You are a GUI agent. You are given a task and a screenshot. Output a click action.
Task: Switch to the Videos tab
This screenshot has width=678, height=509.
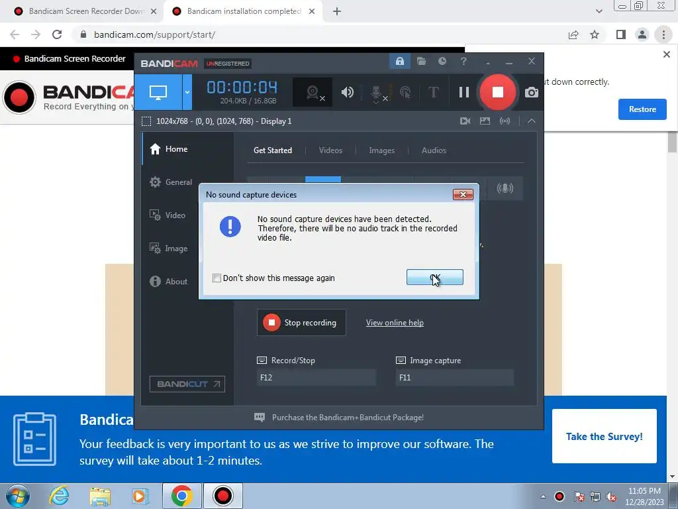[330, 150]
